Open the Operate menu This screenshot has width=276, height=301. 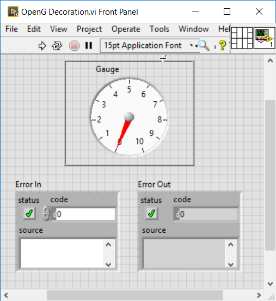126,29
